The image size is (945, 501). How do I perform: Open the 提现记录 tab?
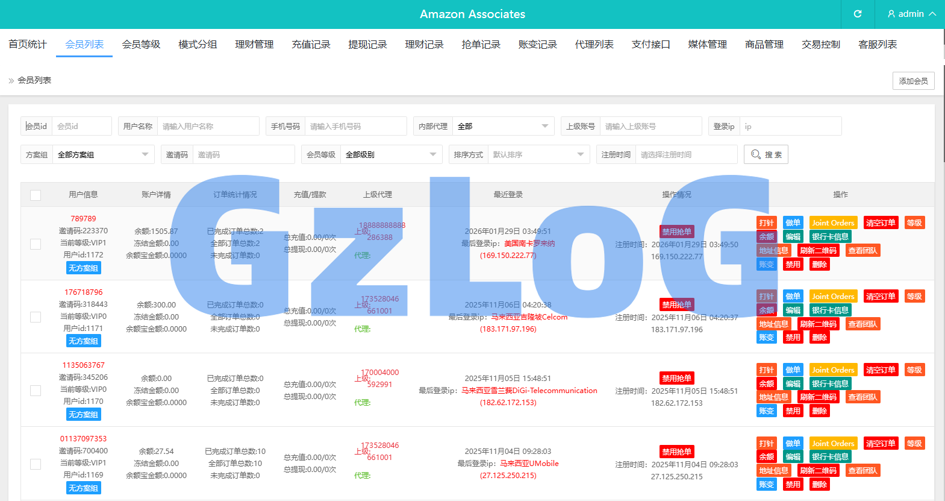click(367, 45)
